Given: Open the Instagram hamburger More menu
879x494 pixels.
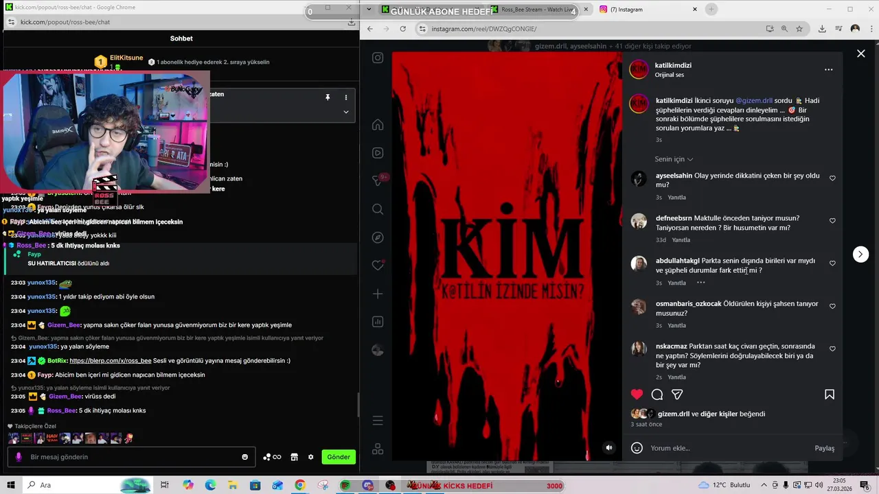Looking at the screenshot, I should tap(378, 421).
